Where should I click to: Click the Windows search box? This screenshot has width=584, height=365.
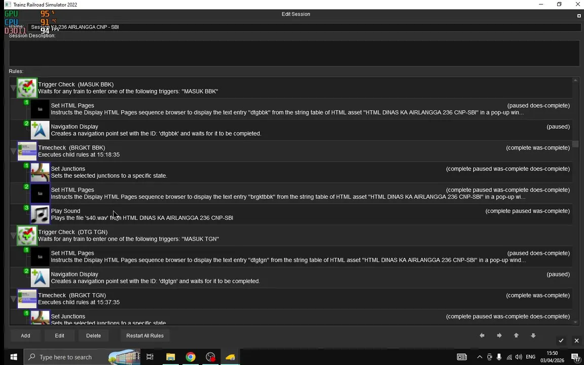click(82, 357)
